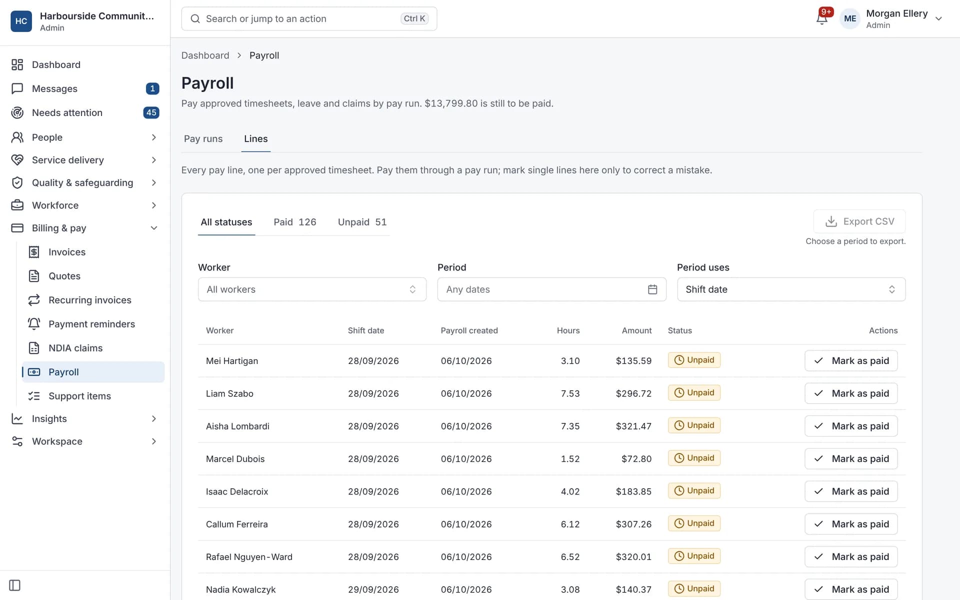Viewport: 960px width, 600px height.
Task: Click the Quotes document icon
Action: point(34,276)
